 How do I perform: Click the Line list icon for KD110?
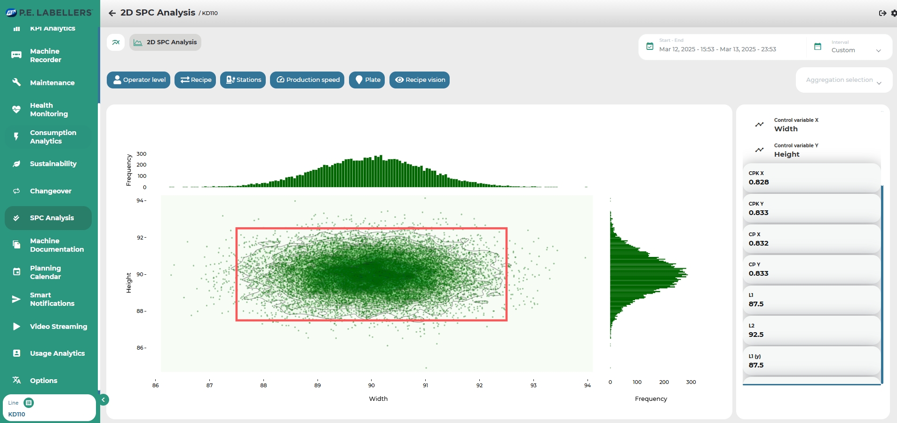pos(29,403)
